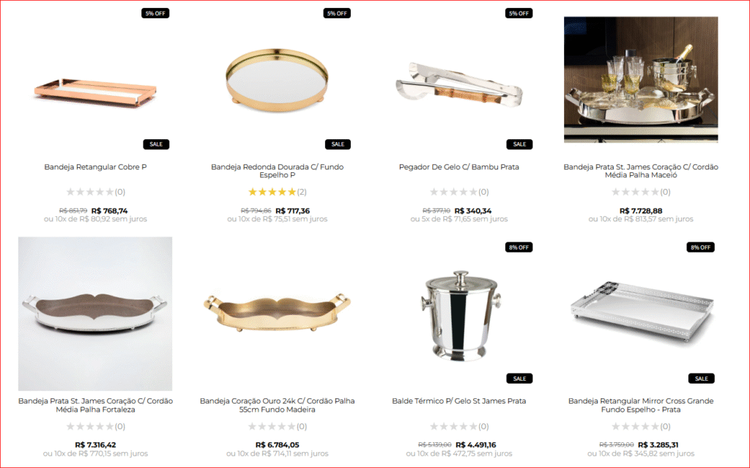Screen dimensions: 750x468
Task: Open the Maceió silver tray lifestyle photo
Action: pos(640,79)
